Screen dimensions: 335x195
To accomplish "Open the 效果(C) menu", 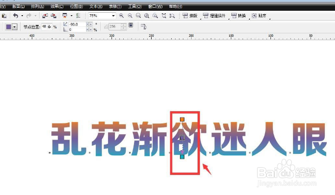I will pyautogui.click(x=57, y=6).
